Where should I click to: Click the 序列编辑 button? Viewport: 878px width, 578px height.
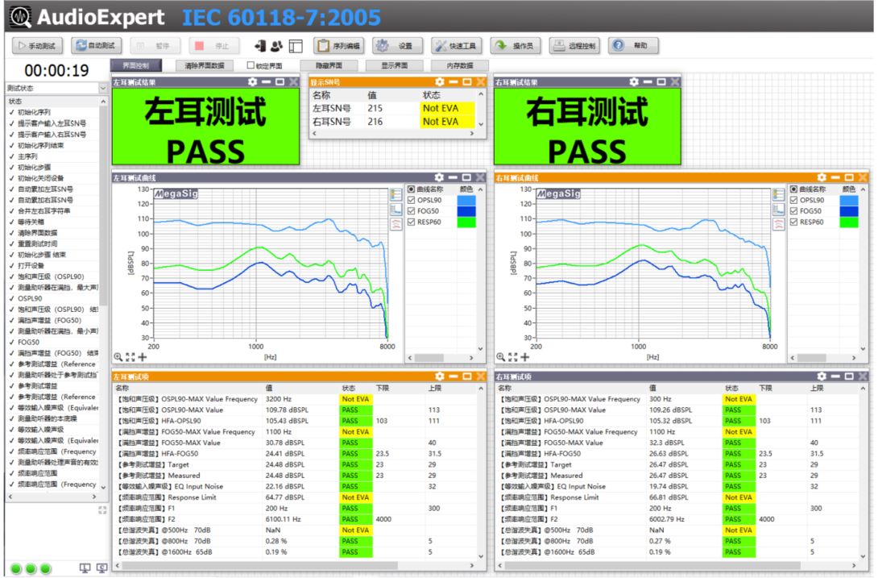339,46
